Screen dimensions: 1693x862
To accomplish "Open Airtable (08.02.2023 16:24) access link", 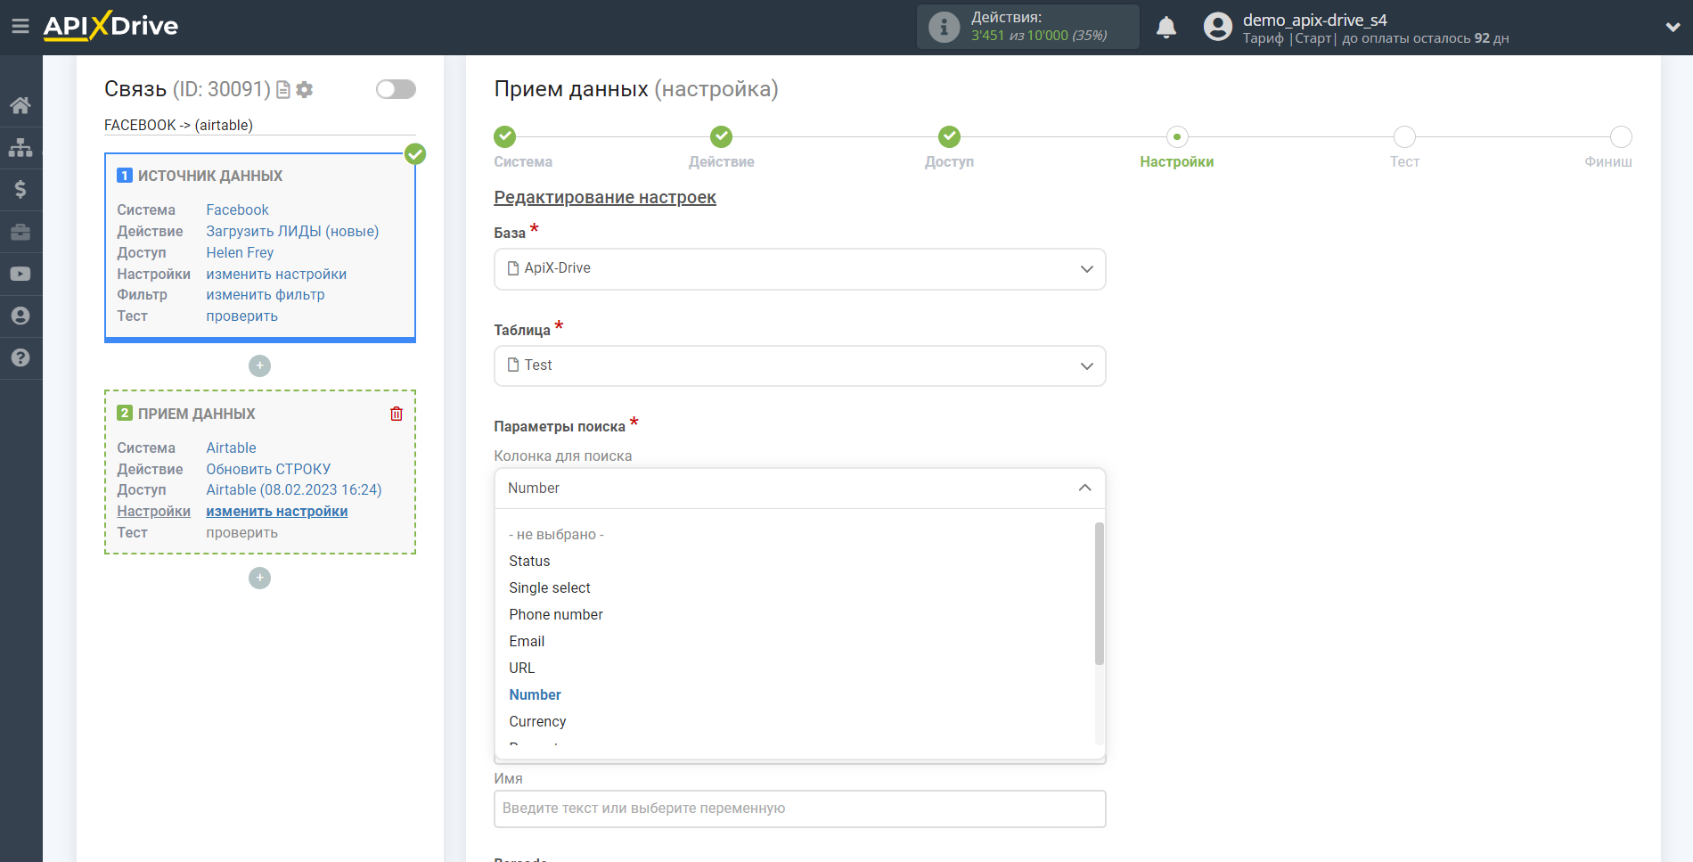I will click(x=294, y=490).
